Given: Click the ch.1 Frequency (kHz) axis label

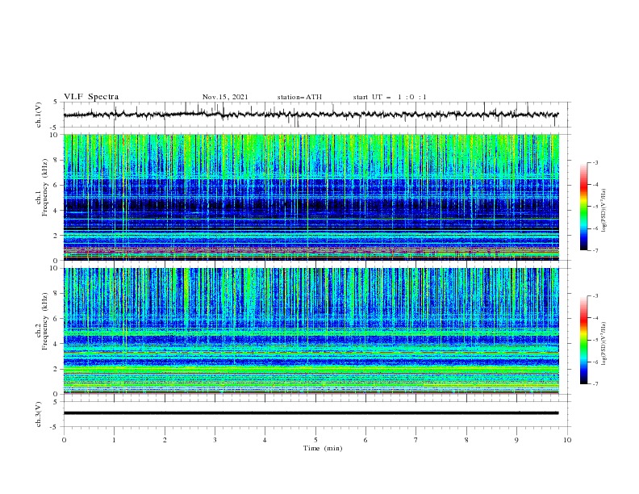Looking at the screenshot, I should tap(42, 188).
